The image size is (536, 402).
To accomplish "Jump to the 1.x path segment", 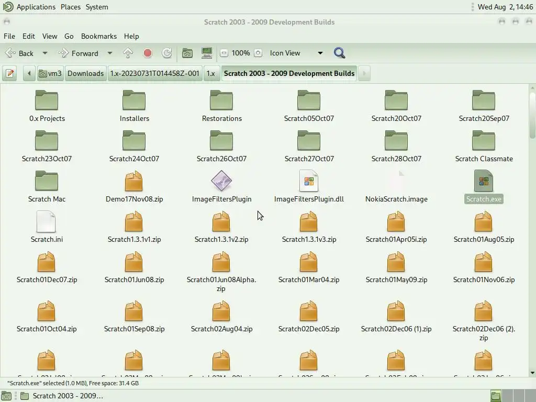I will pyautogui.click(x=211, y=73).
